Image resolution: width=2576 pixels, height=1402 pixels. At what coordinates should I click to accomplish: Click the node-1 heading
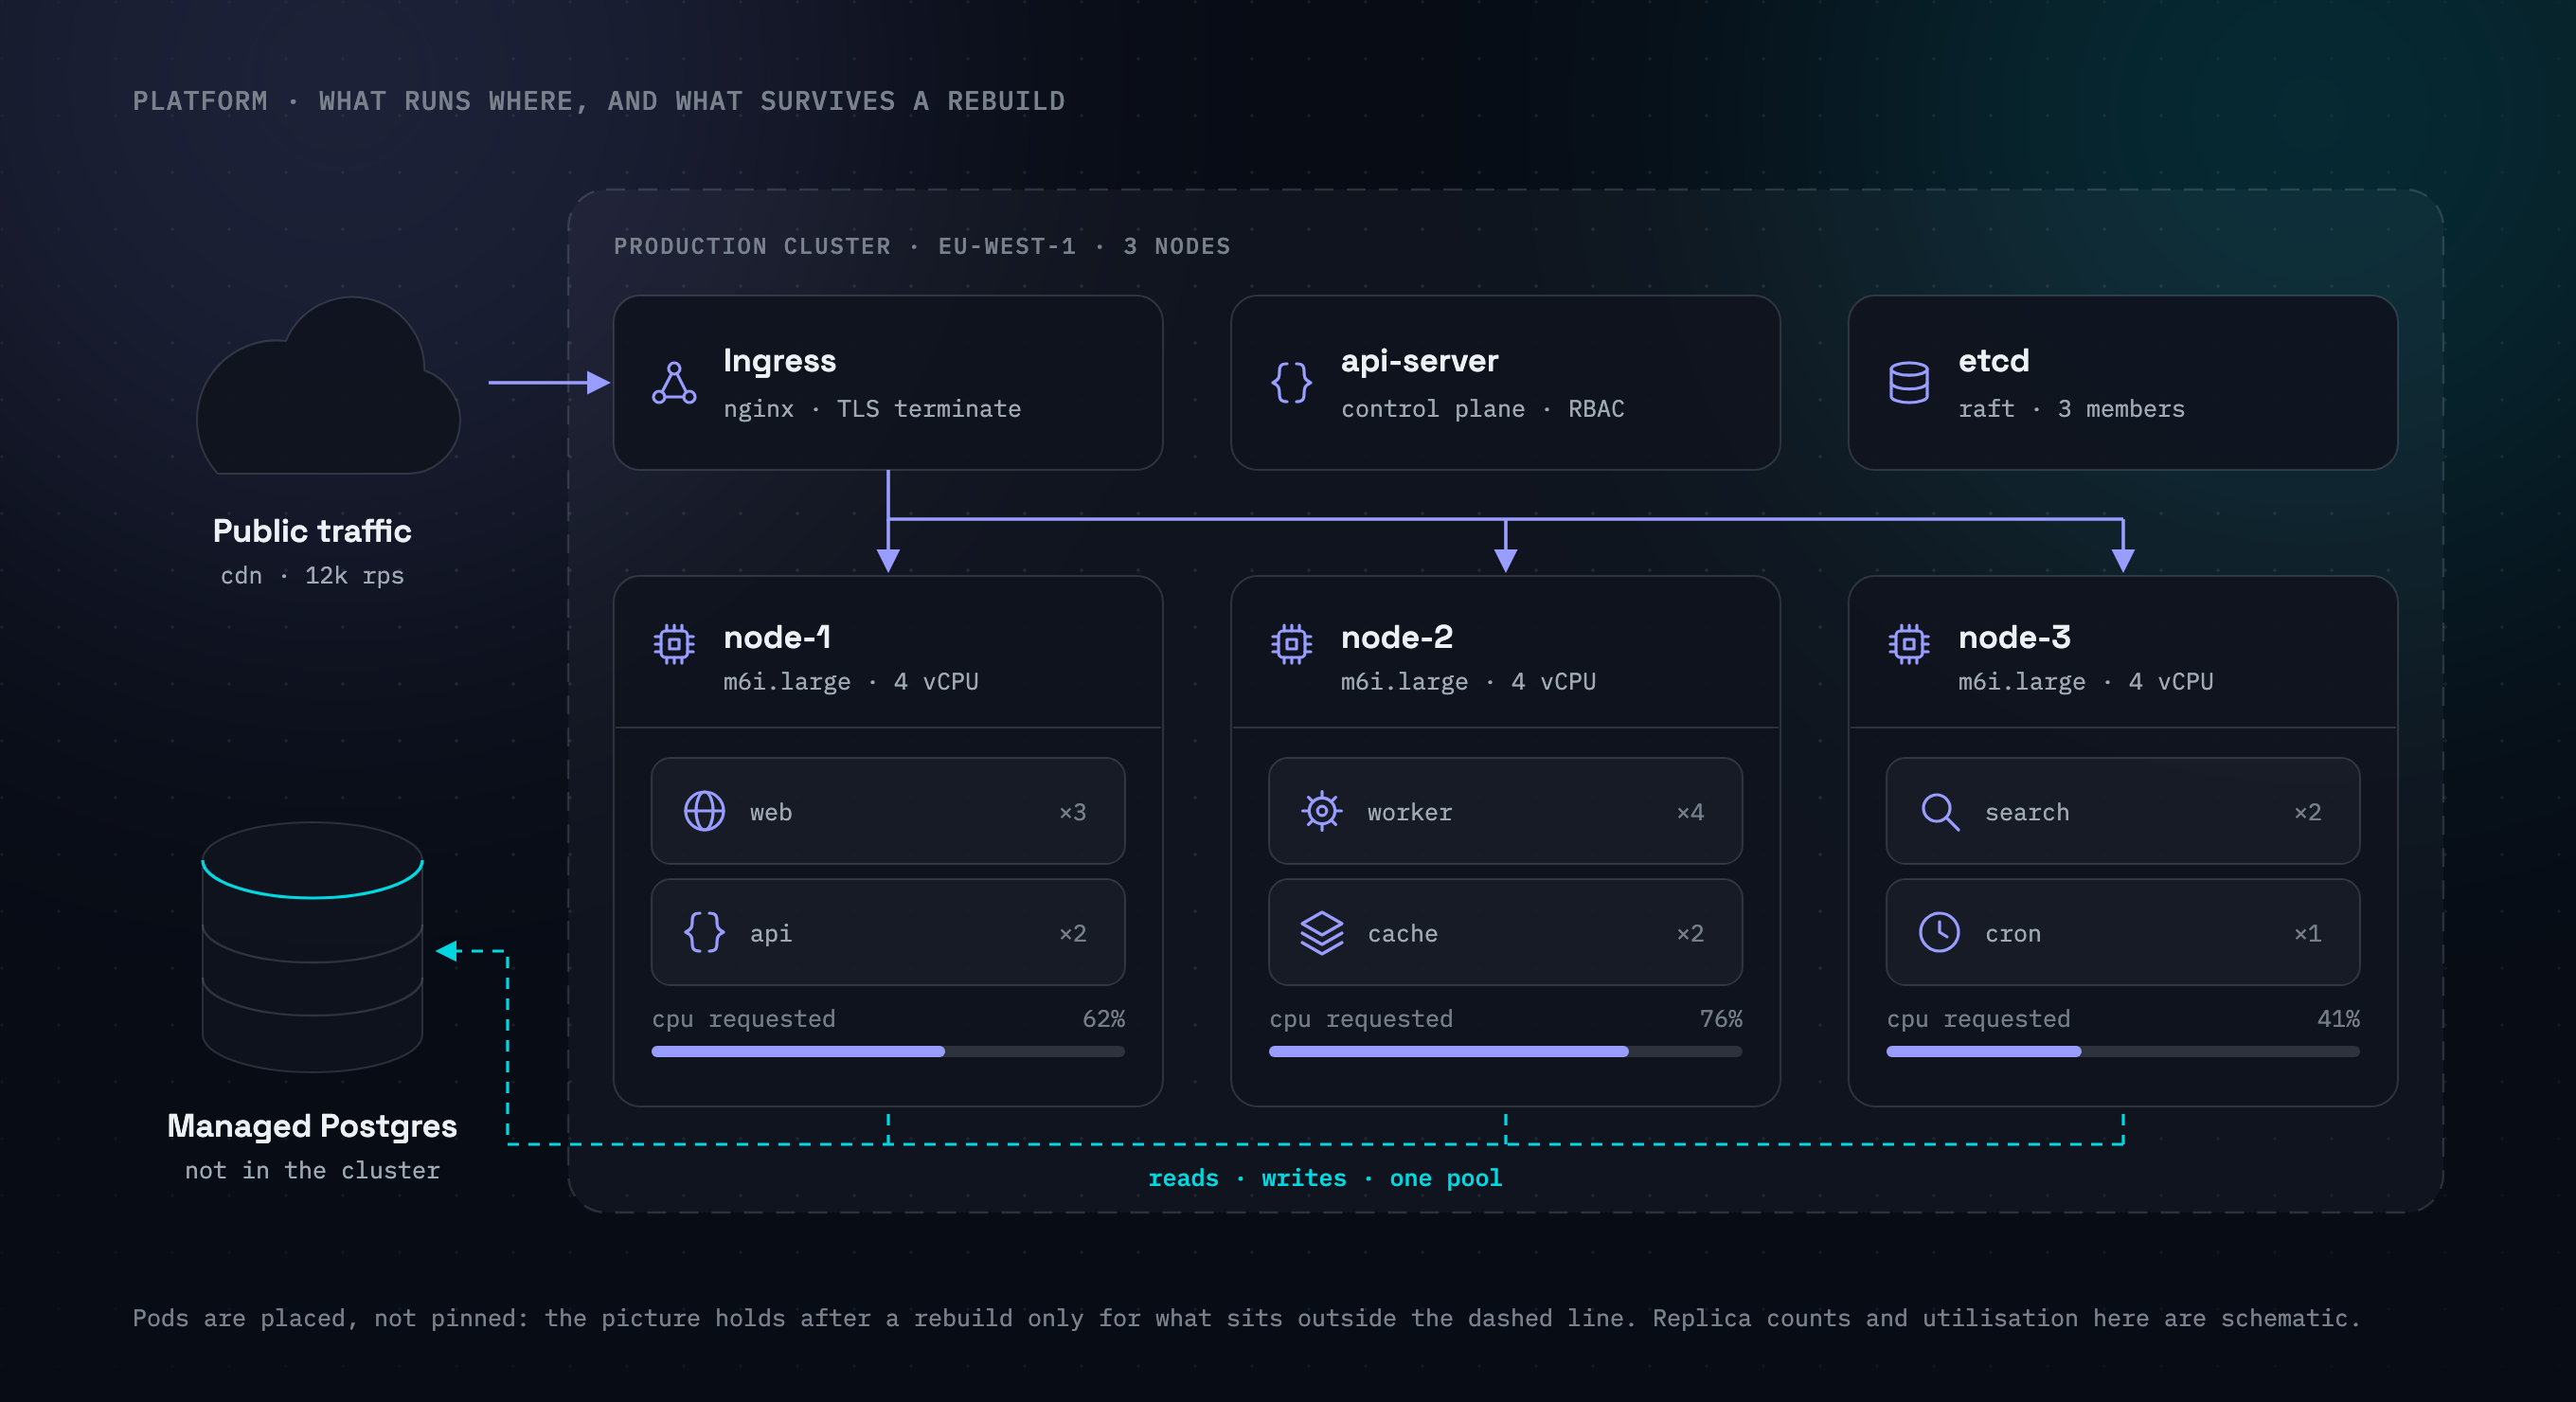click(777, 637)
